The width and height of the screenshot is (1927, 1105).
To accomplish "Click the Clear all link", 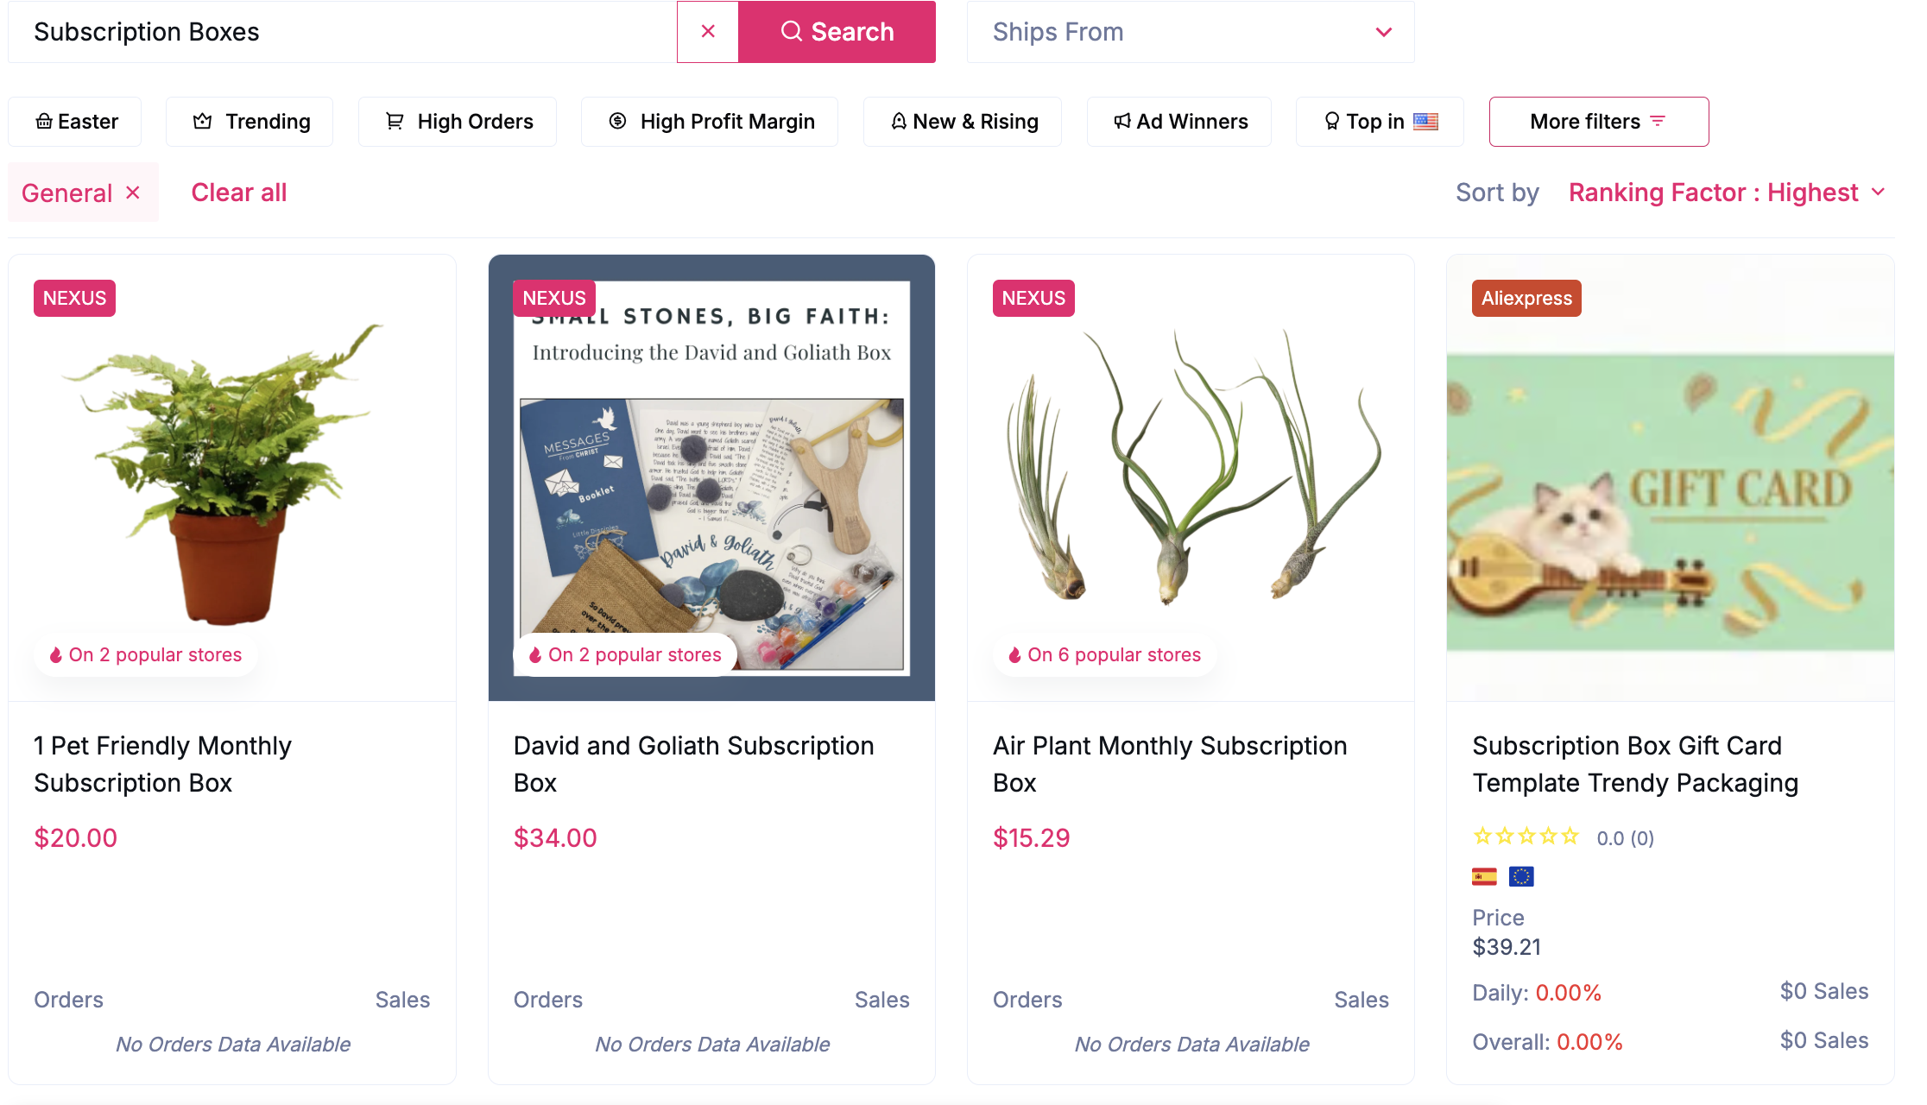I will (239, 192).
